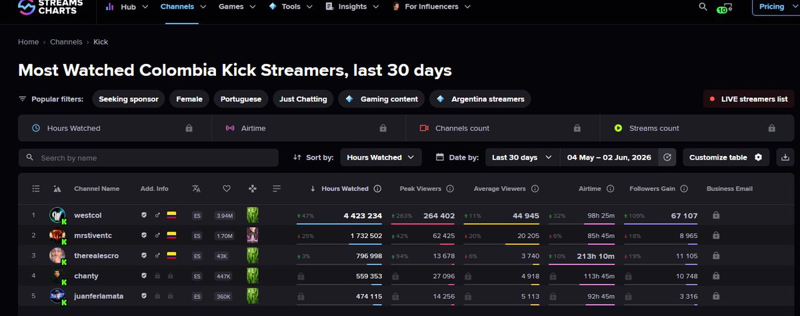
Task: Refresh date range with the circular arrow icon
Action: point(667,158)
